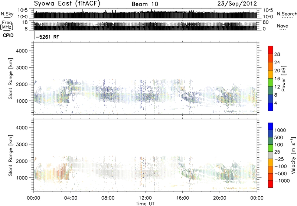Click the '-1000' Velocity colorbar tick value

coord(282,181)
